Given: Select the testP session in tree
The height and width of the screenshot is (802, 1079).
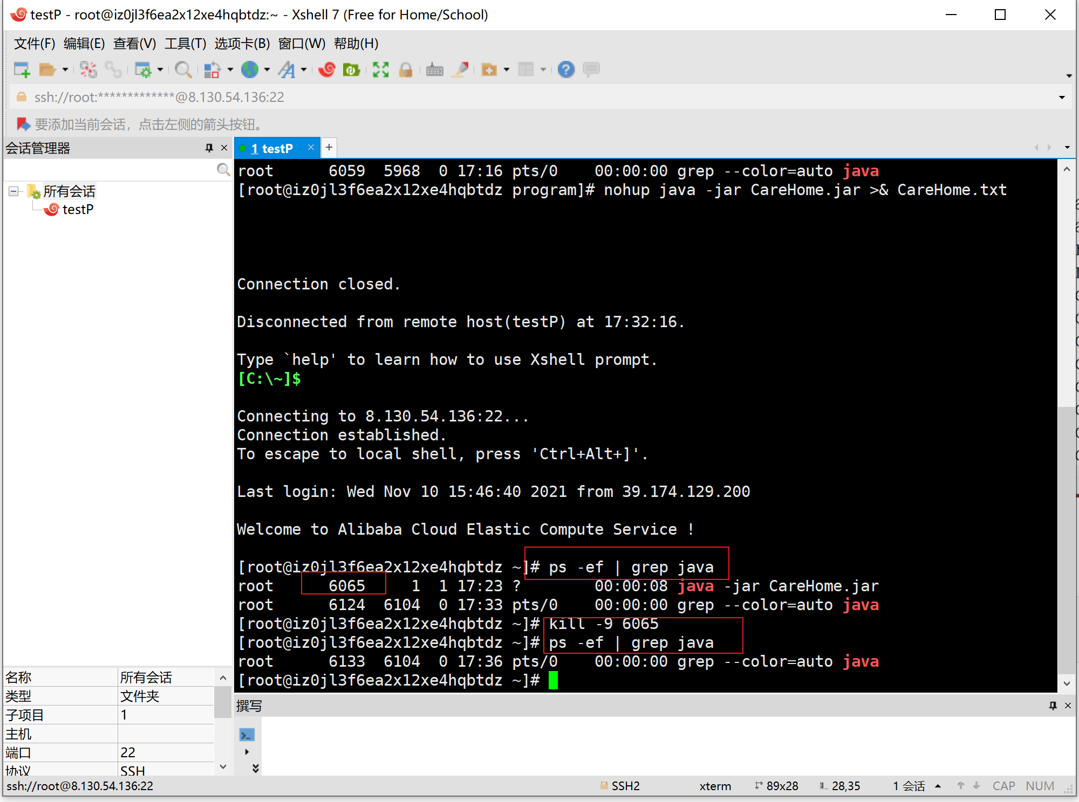Looking at the screenshot, I should (x=78, y=210).
